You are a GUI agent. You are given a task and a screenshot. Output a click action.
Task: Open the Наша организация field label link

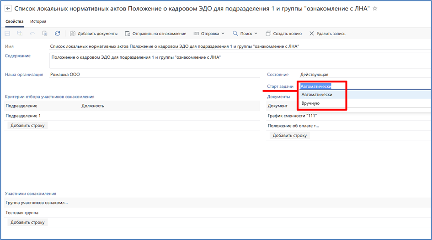point(24,74)
